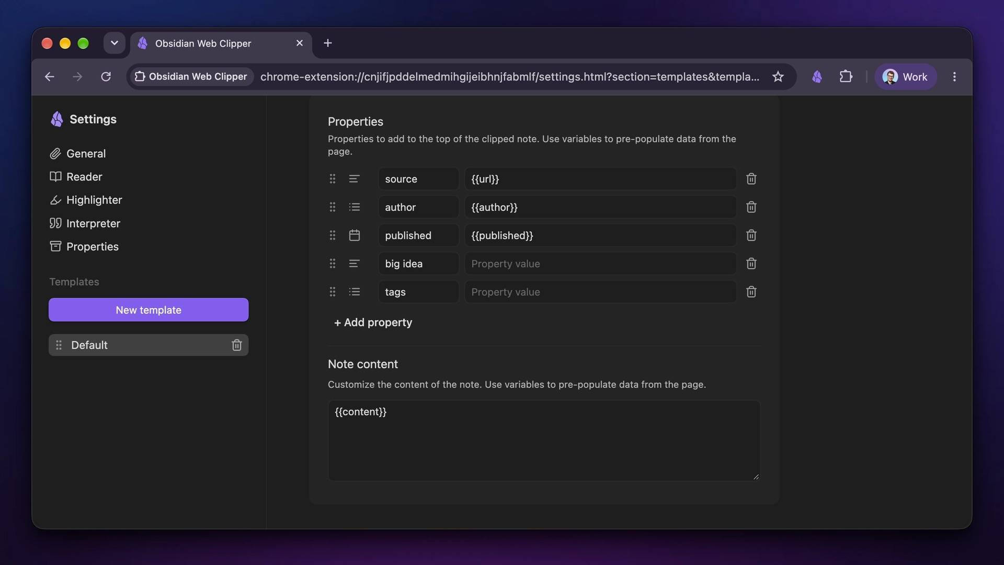The width and height of the screenshot is (1004, 565).
Task: Close the Obsidian Web Clipper tab
Action: pyautogui.click(x=300, y=43)
